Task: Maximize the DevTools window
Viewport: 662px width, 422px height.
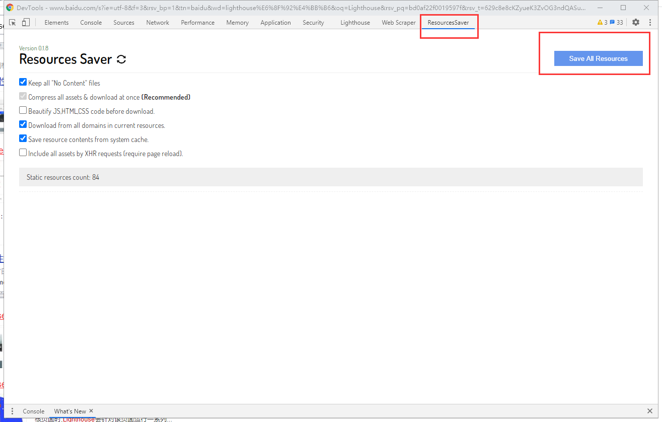Action: tap(623, 8)
